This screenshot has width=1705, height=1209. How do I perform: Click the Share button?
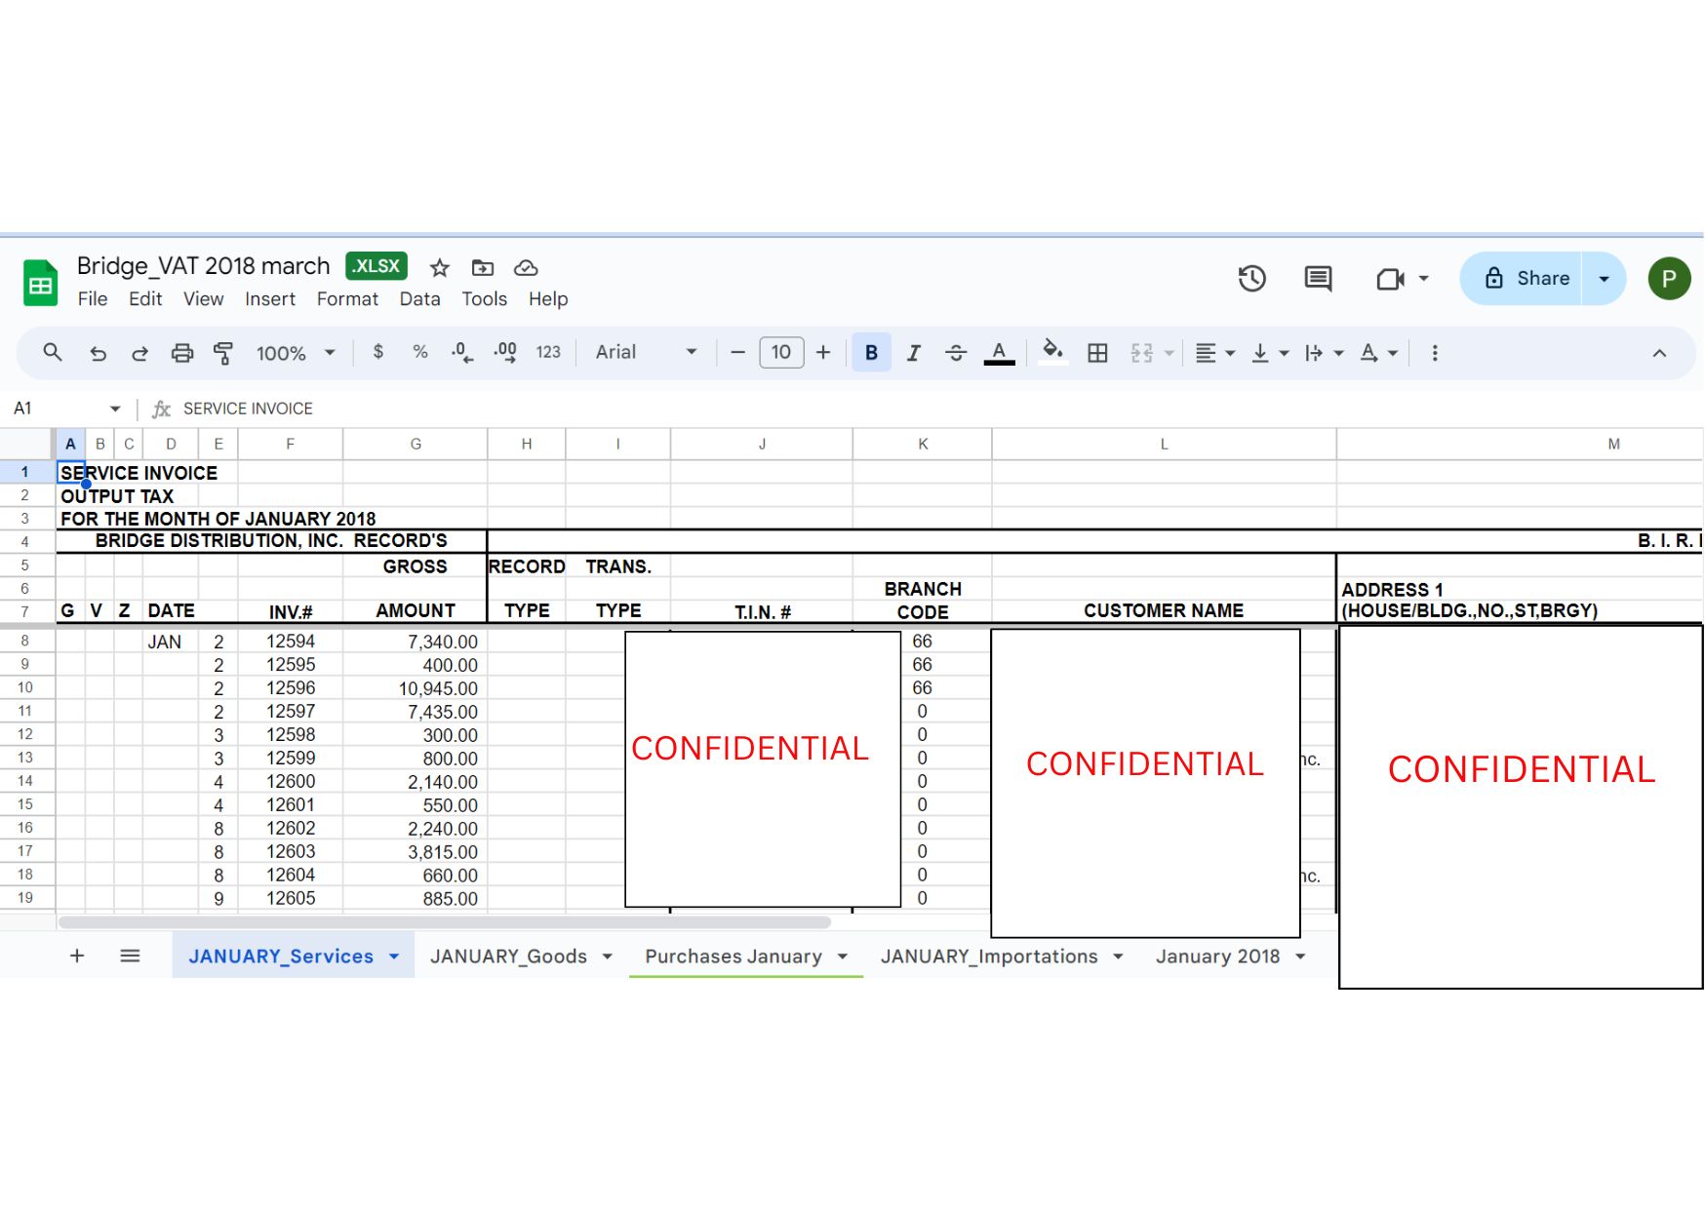tap(1521, 279)
